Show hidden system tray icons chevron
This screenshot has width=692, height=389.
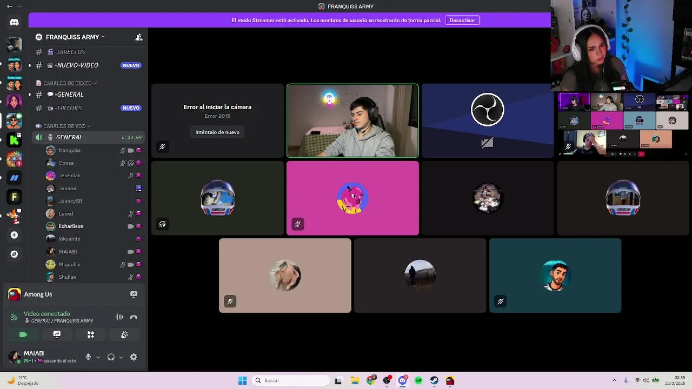[x=614, y=380]
